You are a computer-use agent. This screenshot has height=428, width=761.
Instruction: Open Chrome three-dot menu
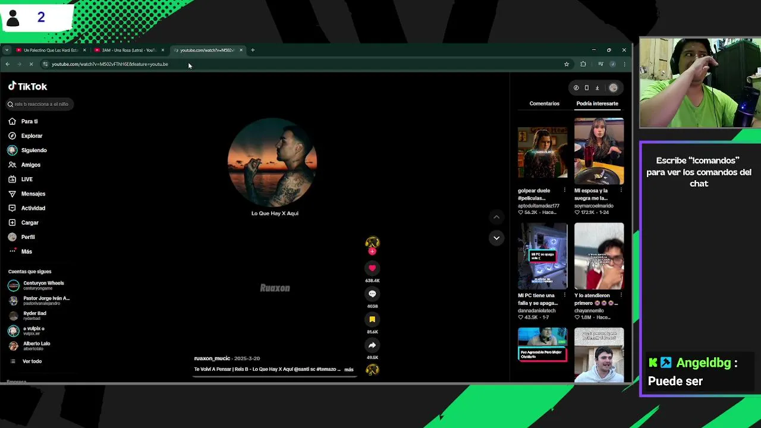(x=624, y=64)
